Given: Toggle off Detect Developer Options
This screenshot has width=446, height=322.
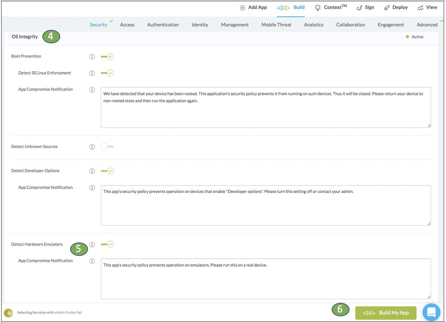Looking at the screenshot, I should tap(107, 171).
